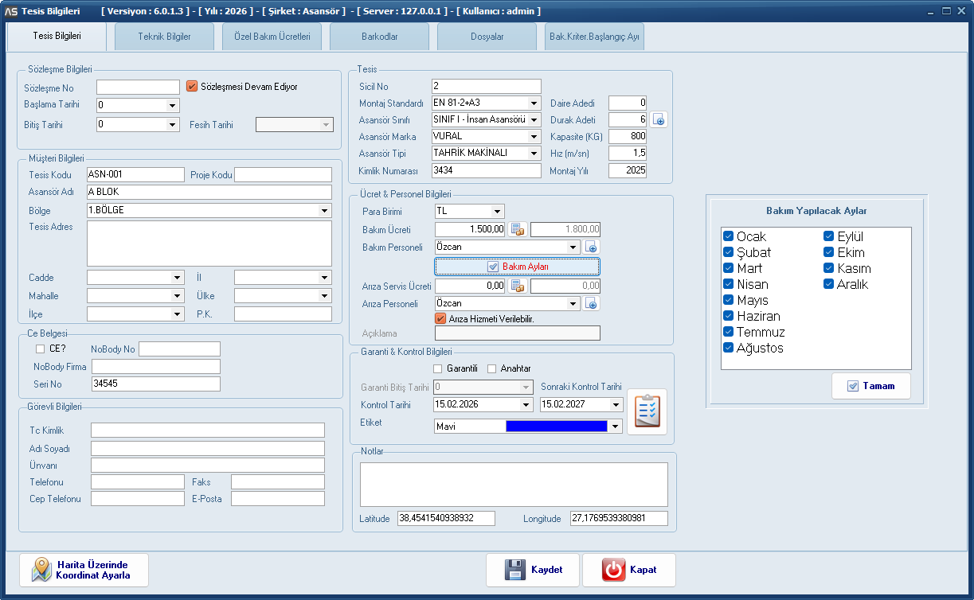Screen dimensions: 974x600
Task: Switch to the Teknik Bilgiler tab
Action: (x=164, y=37)
